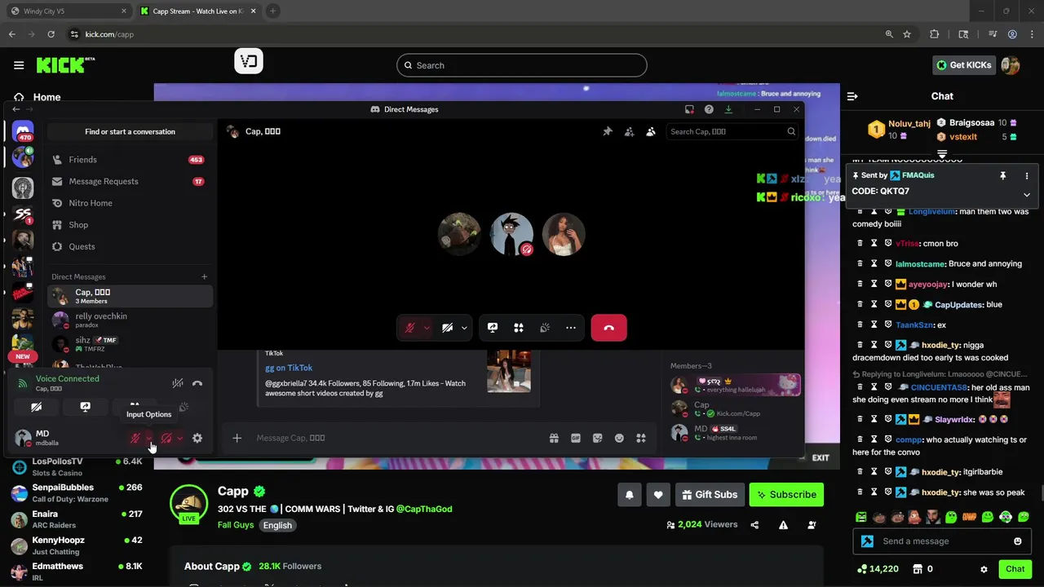Viewport: 1044px width, 587px height.
Task: Click the Message Cap text box
Action: [x=400, y=438]
